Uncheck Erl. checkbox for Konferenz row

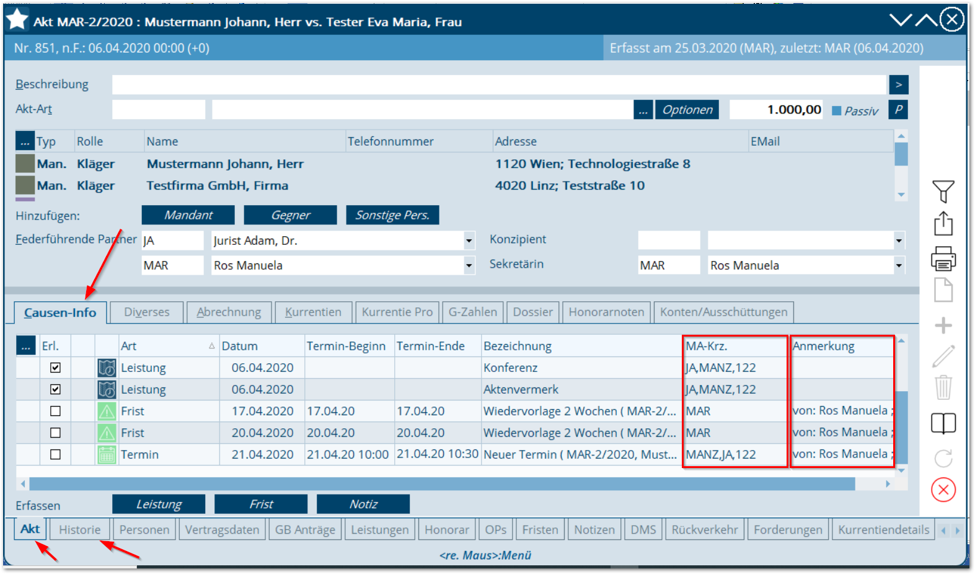[x=55, y=368]
